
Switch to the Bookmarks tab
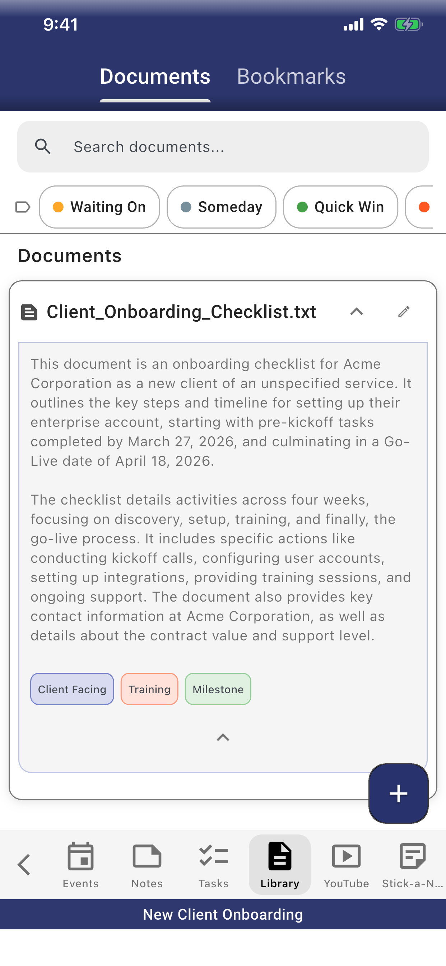[291, 77]
